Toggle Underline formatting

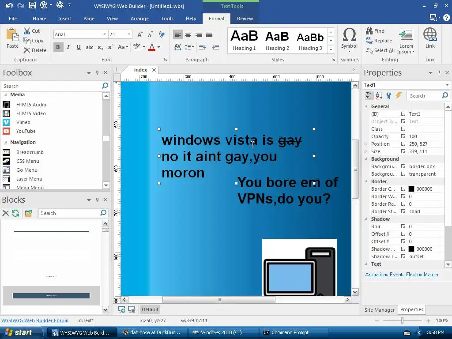click(x=79, y=47)
